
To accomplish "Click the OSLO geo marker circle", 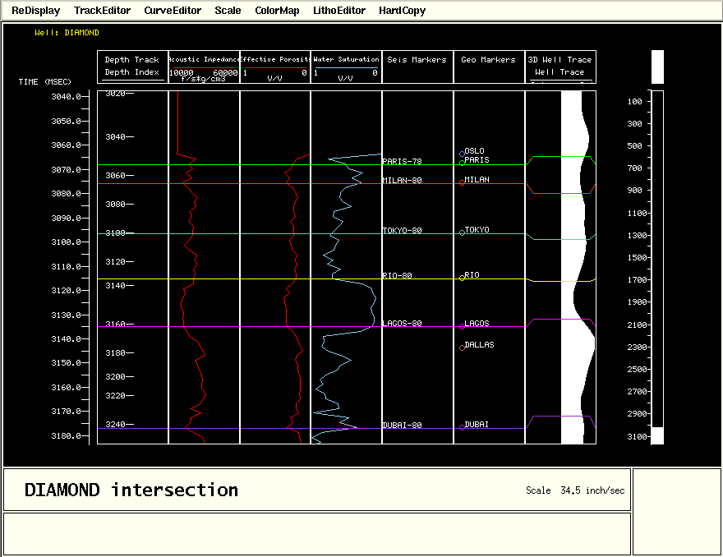I will tap(462, 154).
